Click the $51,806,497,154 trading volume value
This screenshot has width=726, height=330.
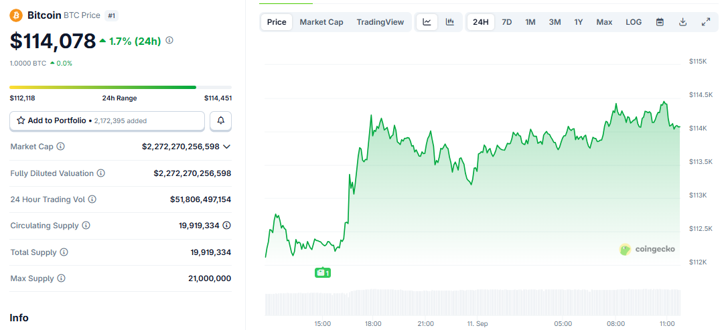pos(200,199)
